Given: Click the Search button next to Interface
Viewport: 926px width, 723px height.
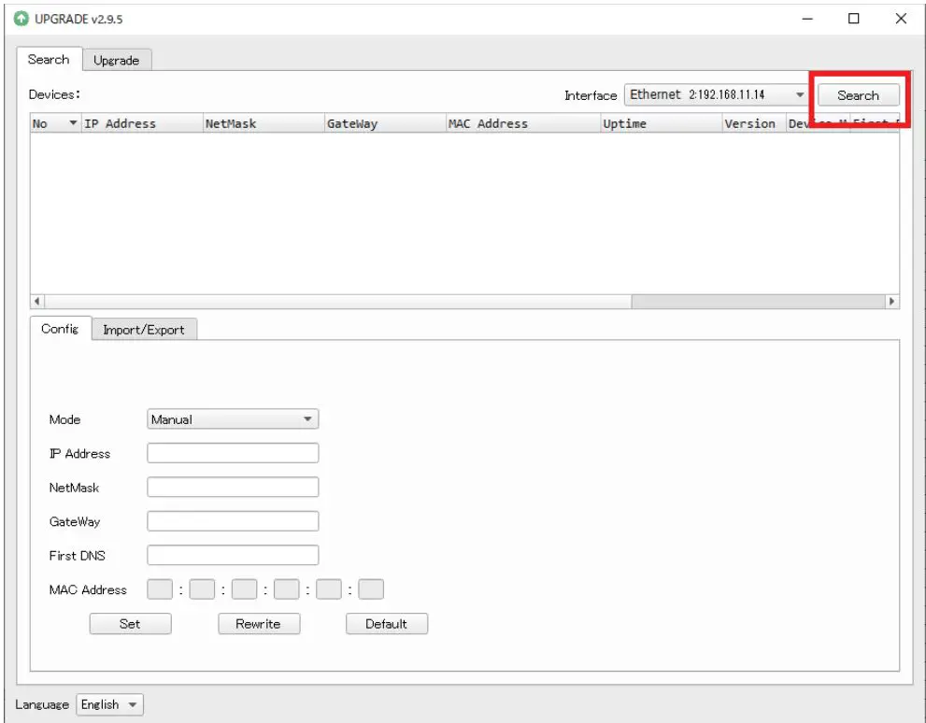Looking at the screenshot, I should [858, 95].
